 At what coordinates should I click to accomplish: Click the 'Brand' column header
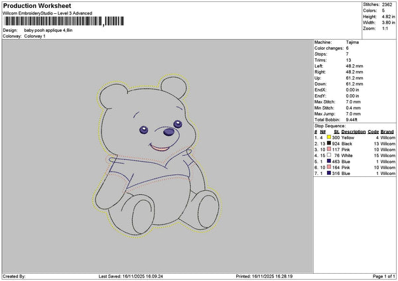point(387,132)
